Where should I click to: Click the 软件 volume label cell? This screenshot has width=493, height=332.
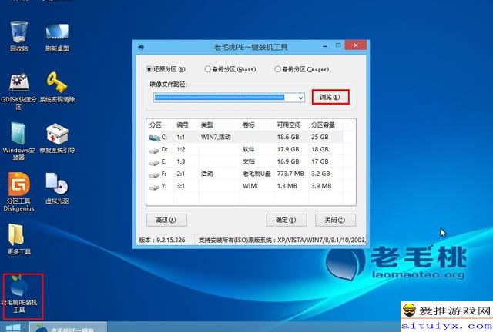[248, 149]
